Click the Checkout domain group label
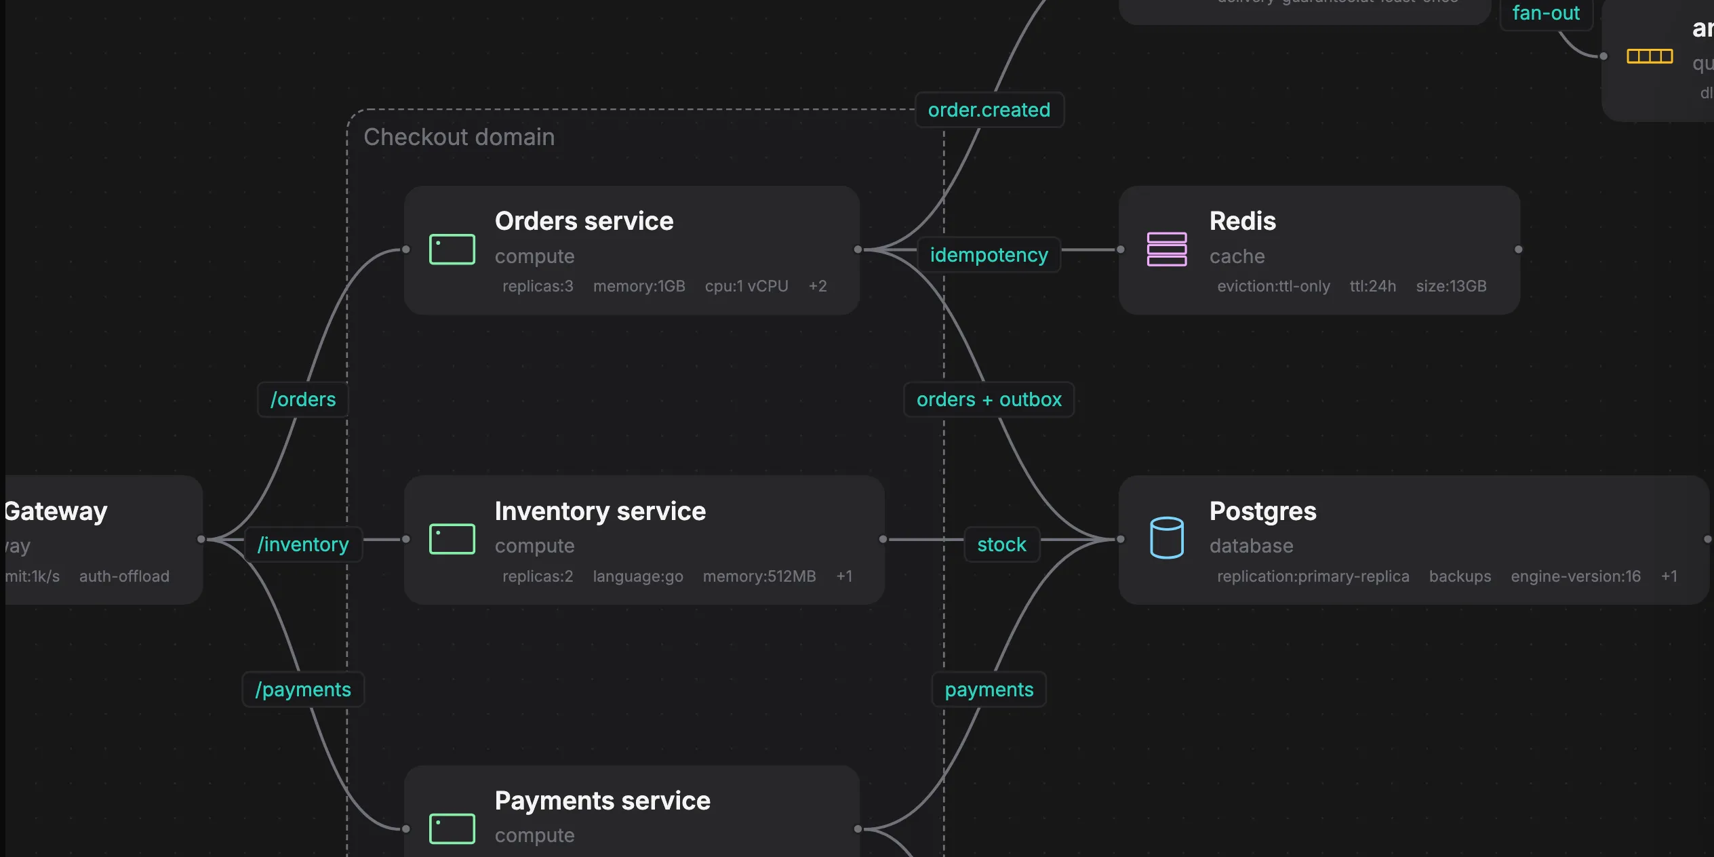 (x=459, y=137)
